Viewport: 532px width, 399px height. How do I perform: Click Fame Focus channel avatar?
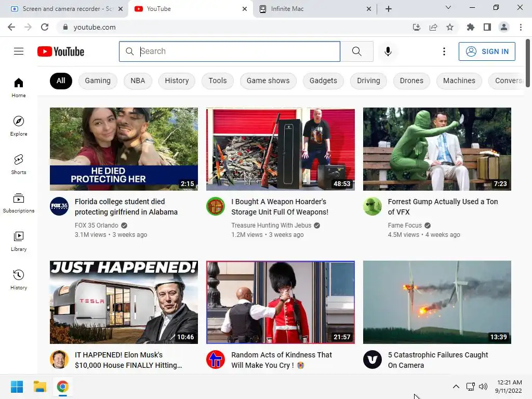point(372,206)
